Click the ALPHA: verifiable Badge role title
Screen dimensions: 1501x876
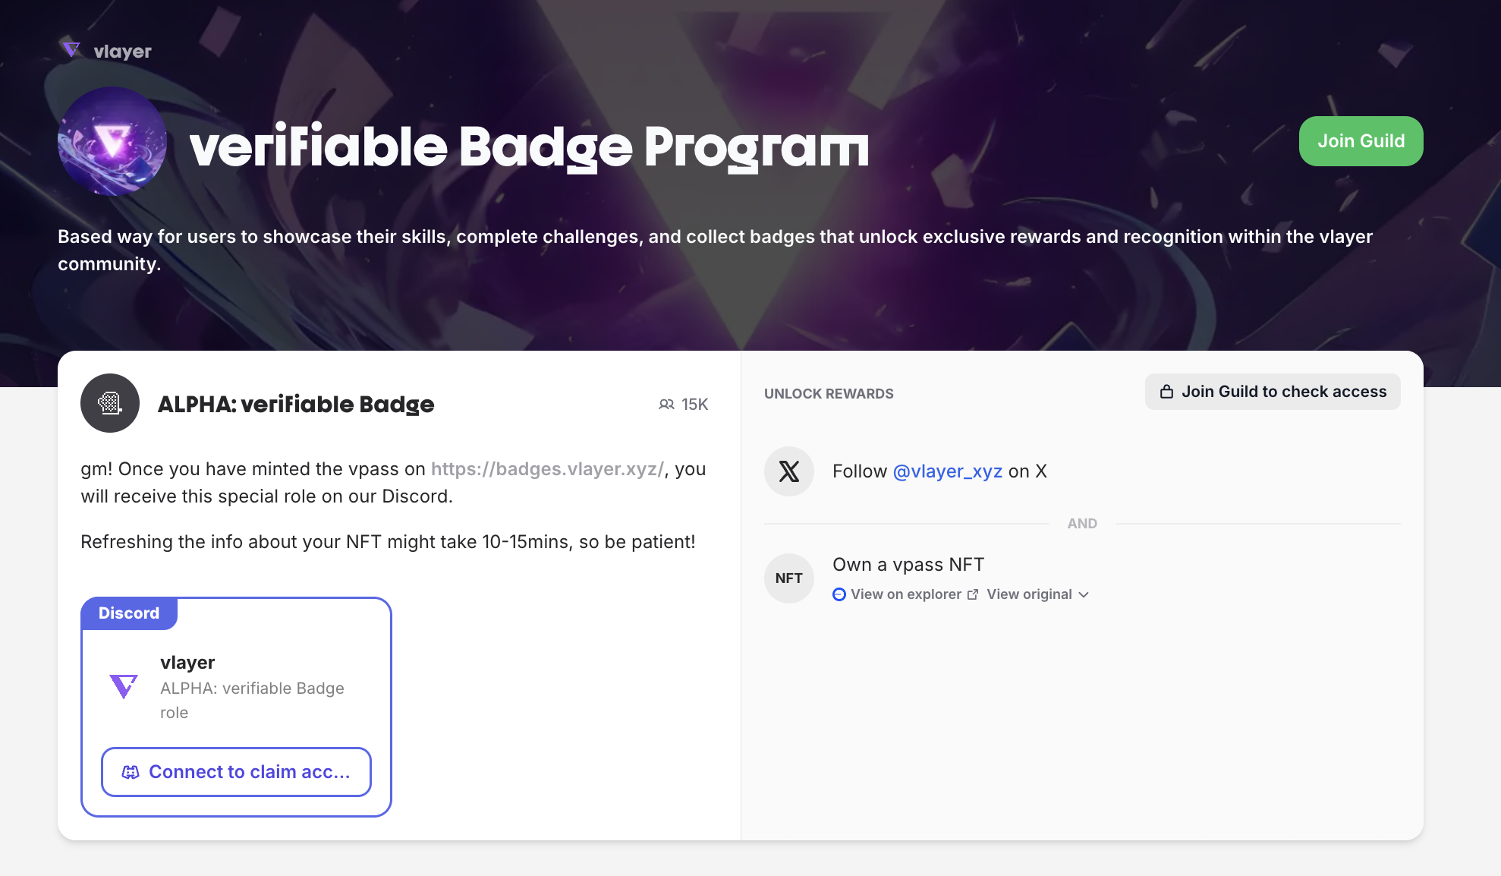point(296,405)
